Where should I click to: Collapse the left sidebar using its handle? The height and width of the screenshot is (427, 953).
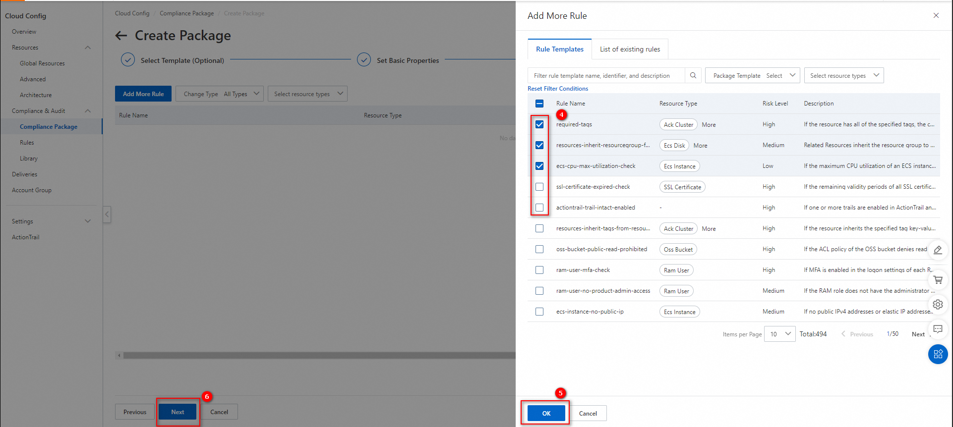click(107, 214)
